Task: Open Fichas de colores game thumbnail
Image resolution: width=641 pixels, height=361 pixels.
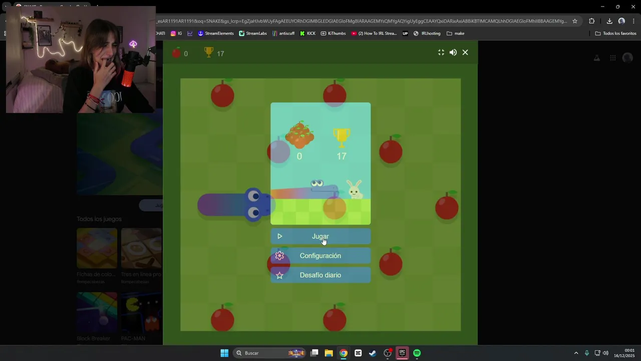Action: coord(97,248)
